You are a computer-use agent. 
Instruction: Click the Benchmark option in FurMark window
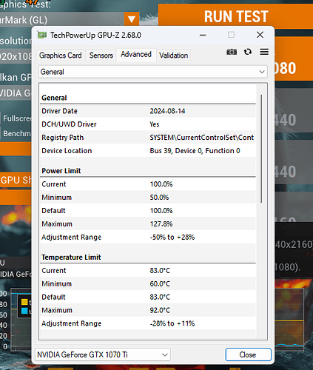pyautogui.click(x=16, y=133)
